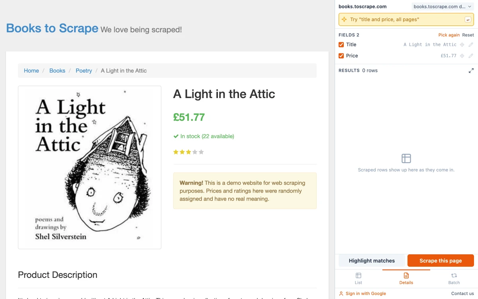Click the Books to Scrape site title
The image size is (478, 299).
point(52,28)
